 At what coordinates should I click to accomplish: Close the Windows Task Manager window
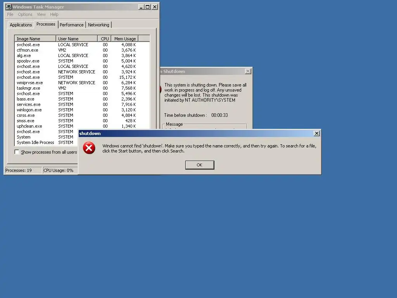point(154,7)
